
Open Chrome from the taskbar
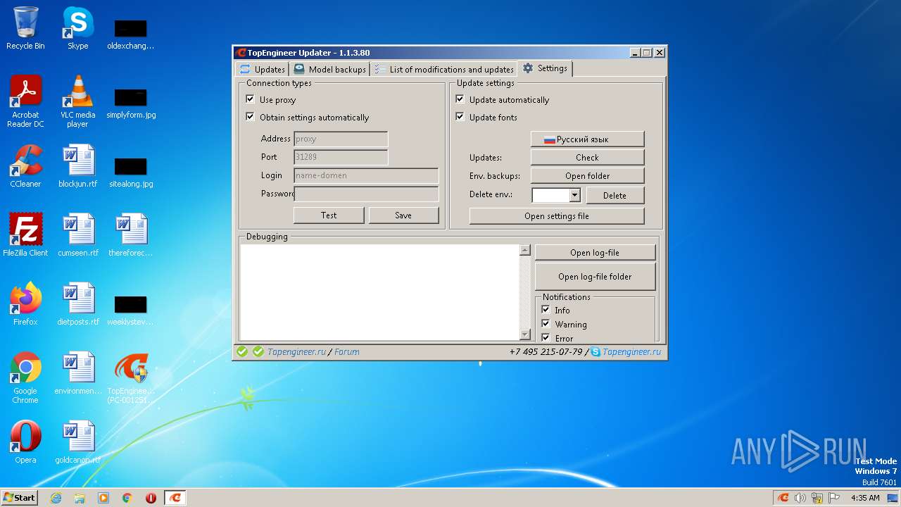(127, 498)
